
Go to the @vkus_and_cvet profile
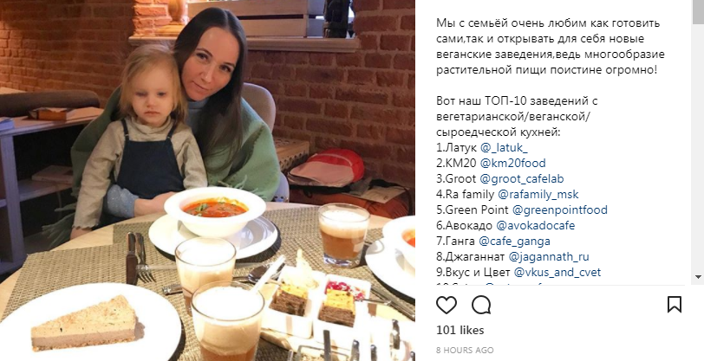557,272
